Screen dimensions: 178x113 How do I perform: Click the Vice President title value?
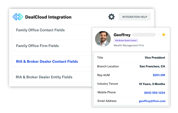[x=155, y=58]
